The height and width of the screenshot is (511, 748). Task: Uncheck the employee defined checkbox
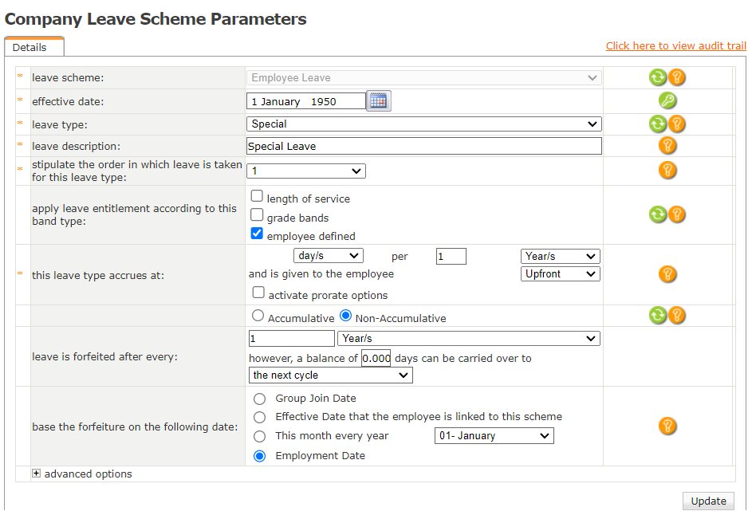click(x=257, y=234)
